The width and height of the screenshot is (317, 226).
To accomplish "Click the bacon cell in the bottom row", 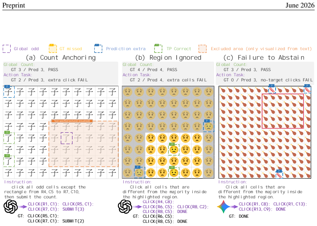I will click(x=279, y=174).
